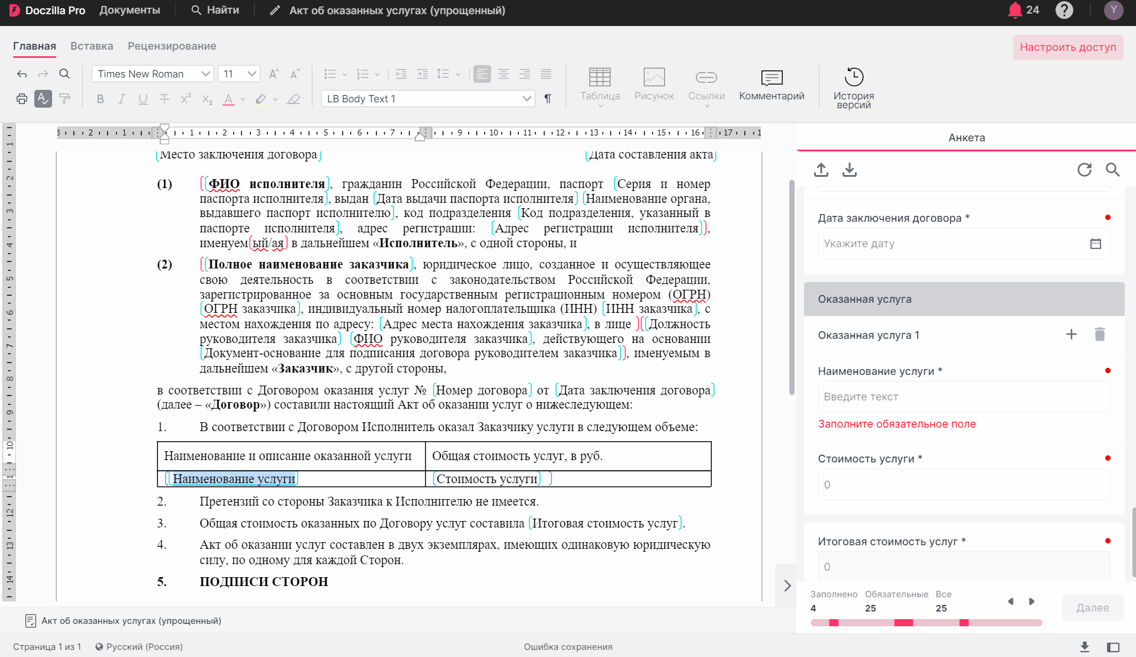
Task: Open highlight color dropdown arrow
Action: 275,99
